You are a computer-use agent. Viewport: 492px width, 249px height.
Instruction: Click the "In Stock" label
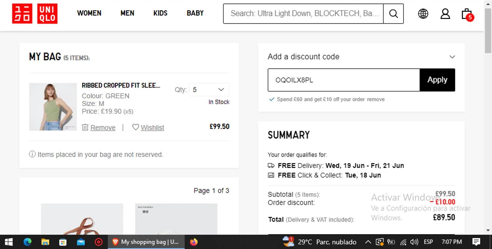[x=219, y=102]
